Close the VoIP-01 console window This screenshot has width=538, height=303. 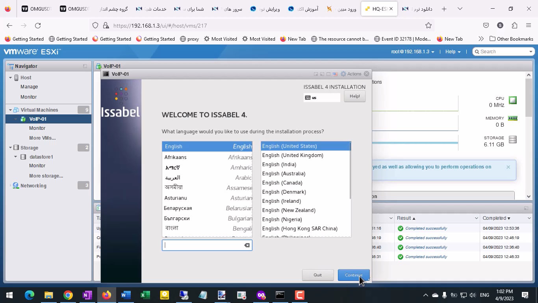[367, 74]
